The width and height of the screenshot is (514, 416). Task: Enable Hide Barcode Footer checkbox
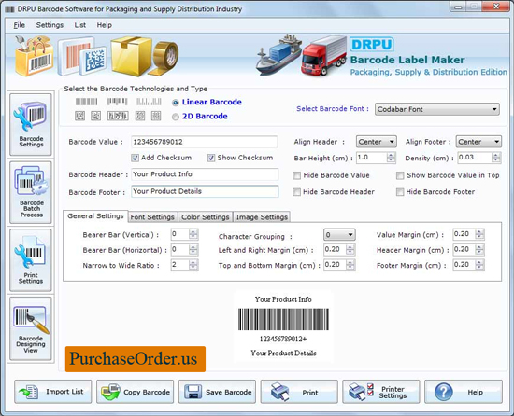click(400, 192)
